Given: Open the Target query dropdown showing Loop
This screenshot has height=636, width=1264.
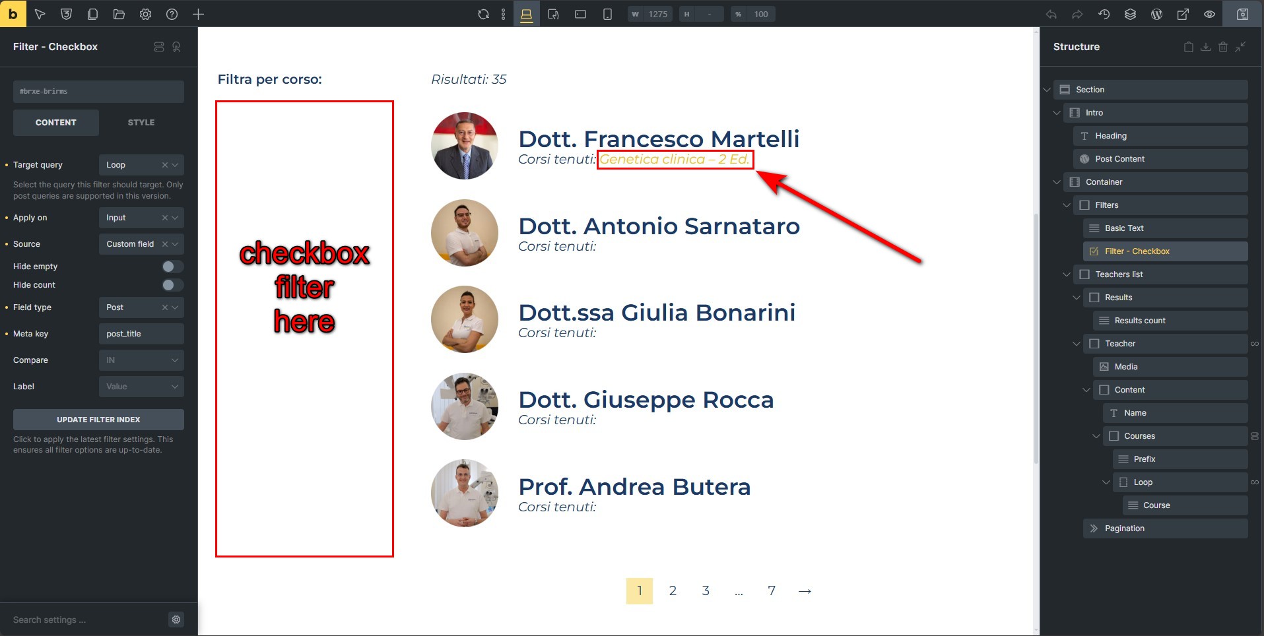Looking at the screenshot, I should coord(141,165).
